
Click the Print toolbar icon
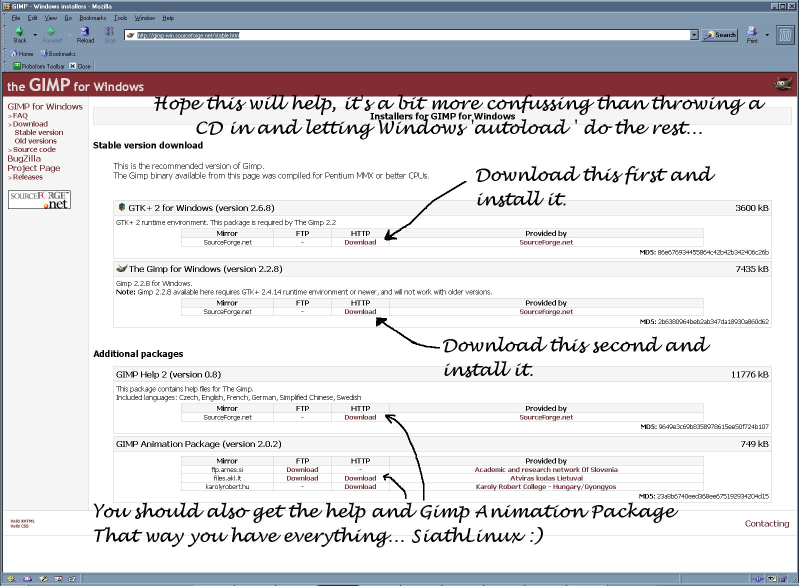click(x=752, y=34)
